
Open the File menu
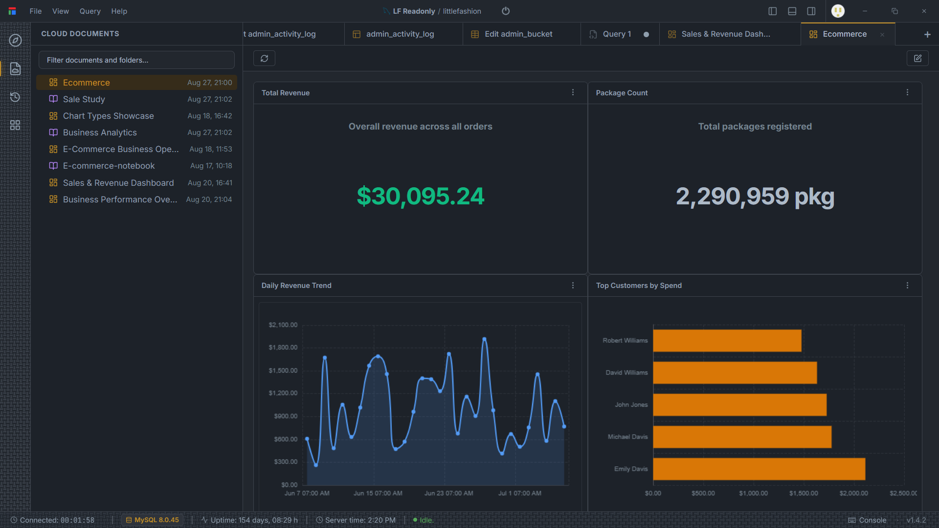click(35, 11)
